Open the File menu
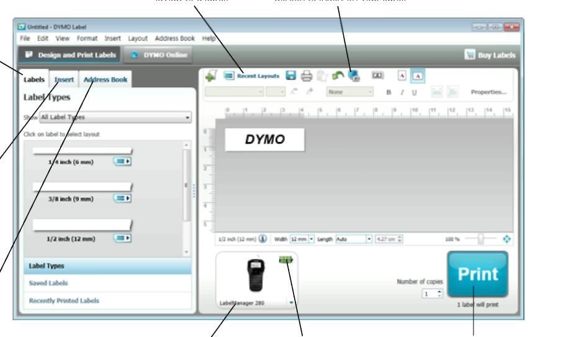This screenshot has width=561, height=337. click(x=25, y=38)
